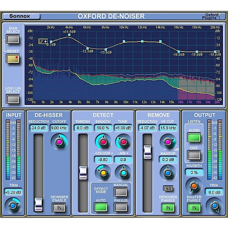Click the SMOOTH knob in Detect section
228x228 pixels.
coord(103,142)
